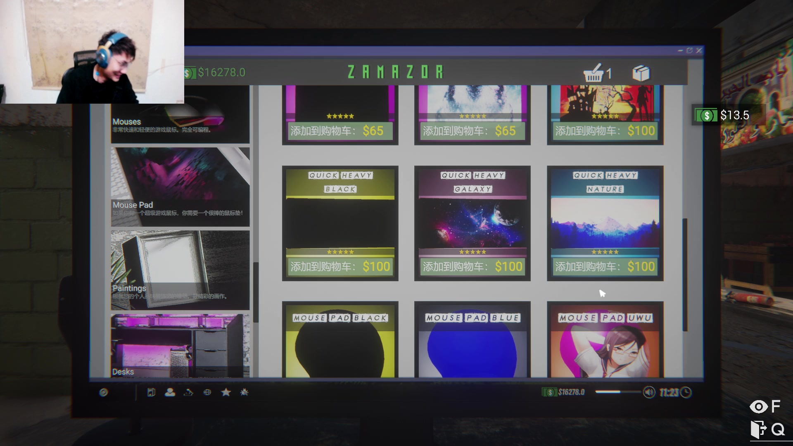The height and width of the screenshot is (446, 793).
Task: Add Quick Heavy Black to cart
Action: 340,266
